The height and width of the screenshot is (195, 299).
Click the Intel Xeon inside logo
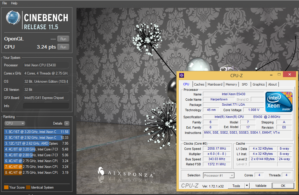pos(279,102)
